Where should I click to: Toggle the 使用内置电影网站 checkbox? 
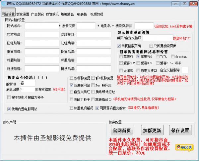(9, 109)
